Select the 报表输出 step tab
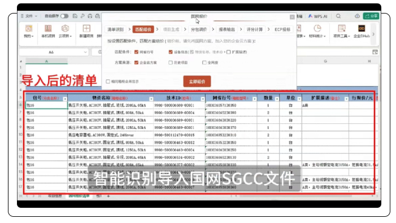This screenshot has height=223, width=396. pyautogui.click(x=227, y=29)
